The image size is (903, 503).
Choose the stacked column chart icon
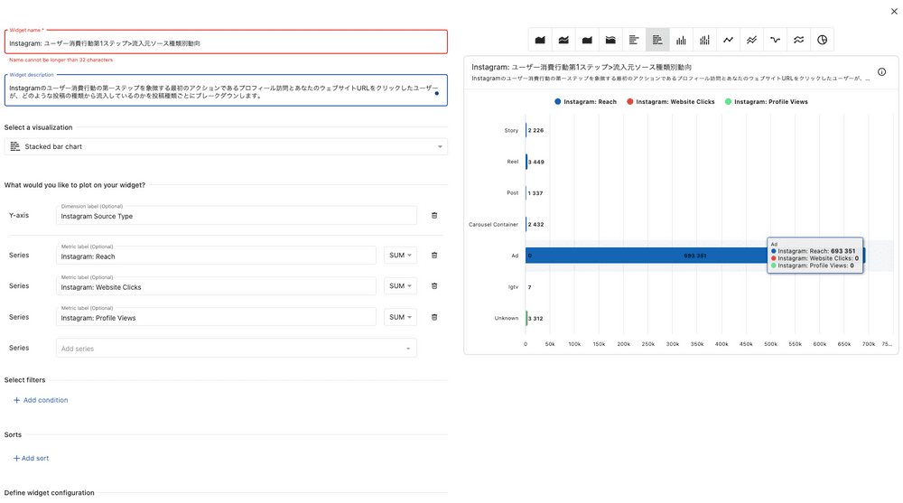[704, 40]
